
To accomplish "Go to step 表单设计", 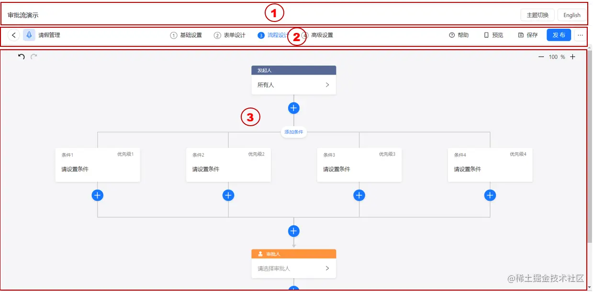I will 230,35.
